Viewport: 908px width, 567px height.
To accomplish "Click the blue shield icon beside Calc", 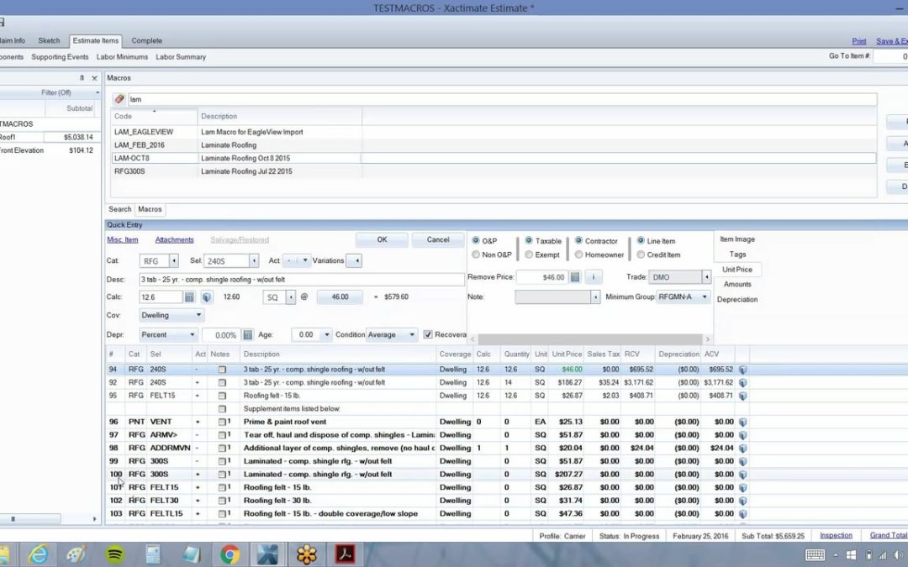I will coord(207,297).
